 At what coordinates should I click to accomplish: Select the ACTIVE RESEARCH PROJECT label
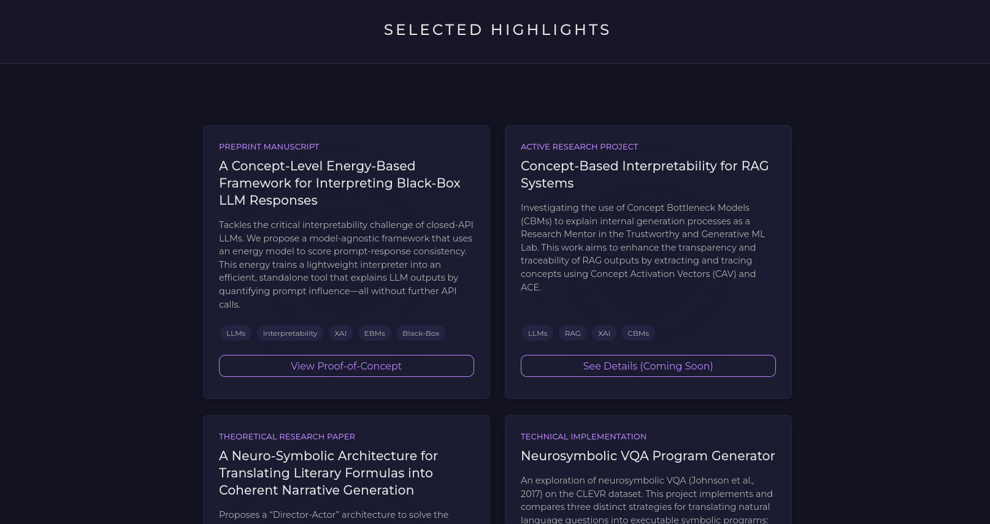pyautogui.click(x=579, y=146)
